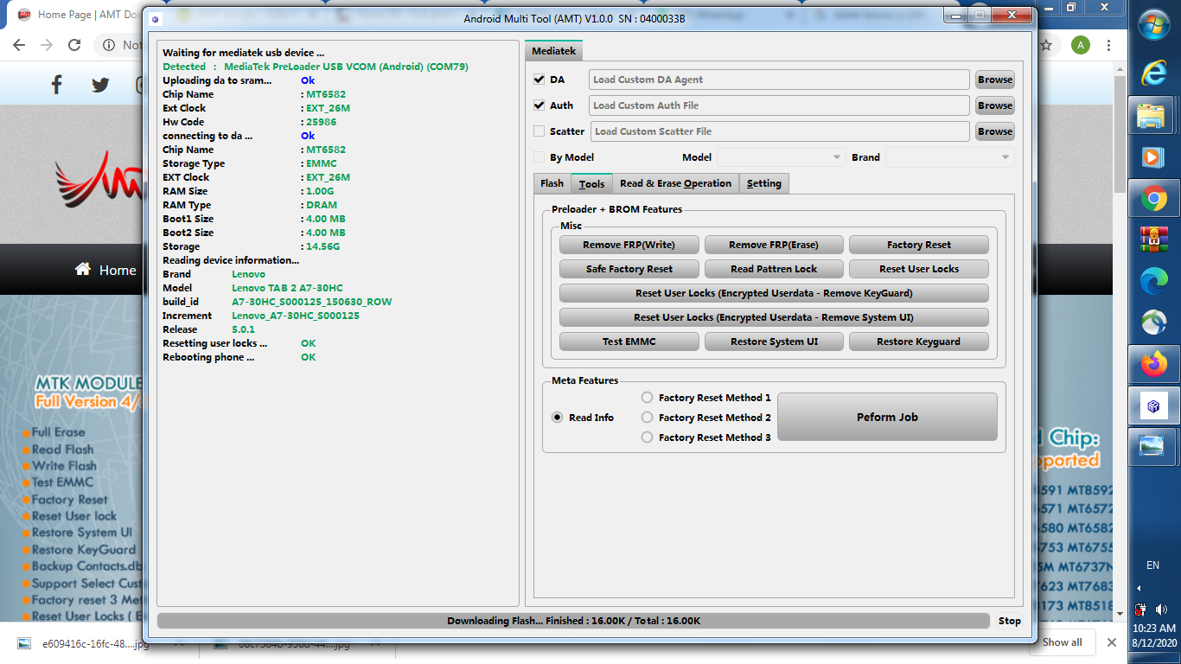Open the Read & Erase Operation tab
The image size is (1181, 664).
(x=676, y=183)
